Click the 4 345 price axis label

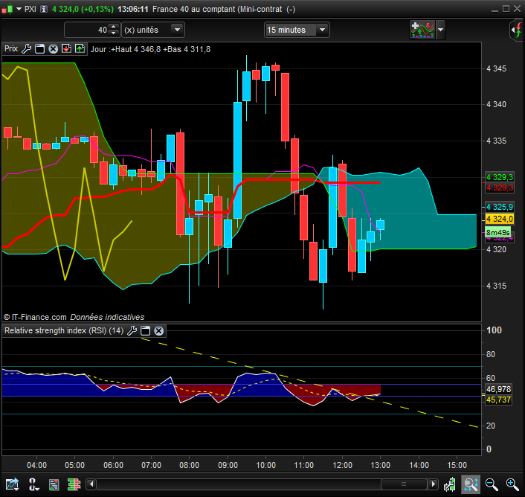click(x=496, y=68)
